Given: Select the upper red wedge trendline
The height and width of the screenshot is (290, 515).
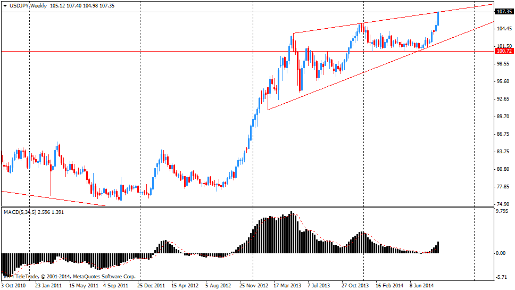Looking at the screenshot, I should 394,19.
